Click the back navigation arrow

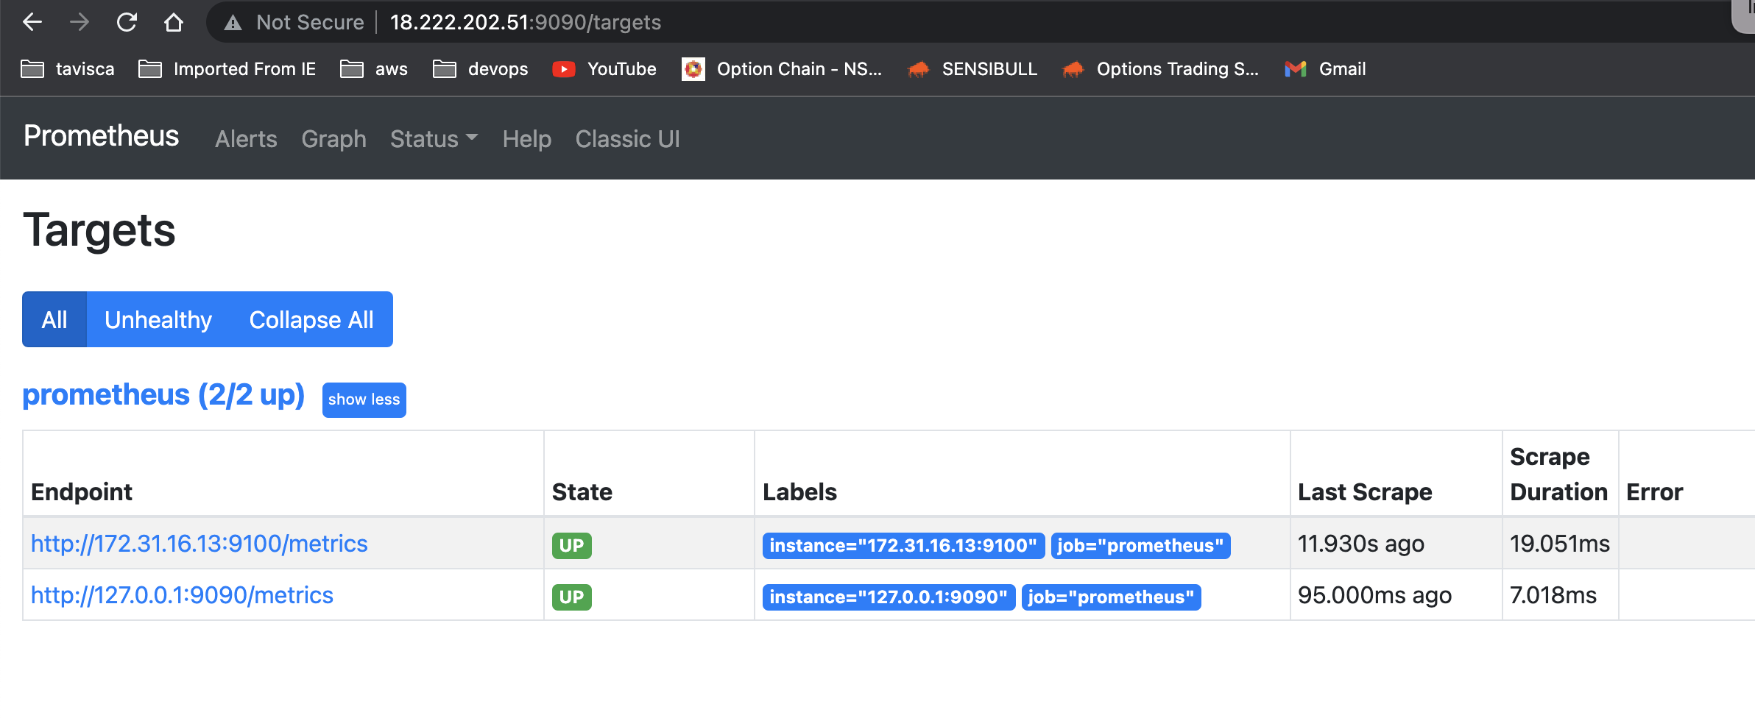(32, 23)
